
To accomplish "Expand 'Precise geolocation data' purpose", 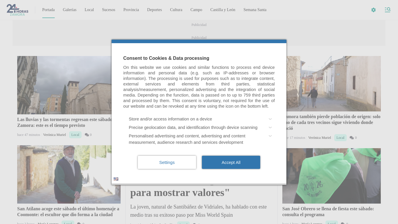I will coord(200,127).
